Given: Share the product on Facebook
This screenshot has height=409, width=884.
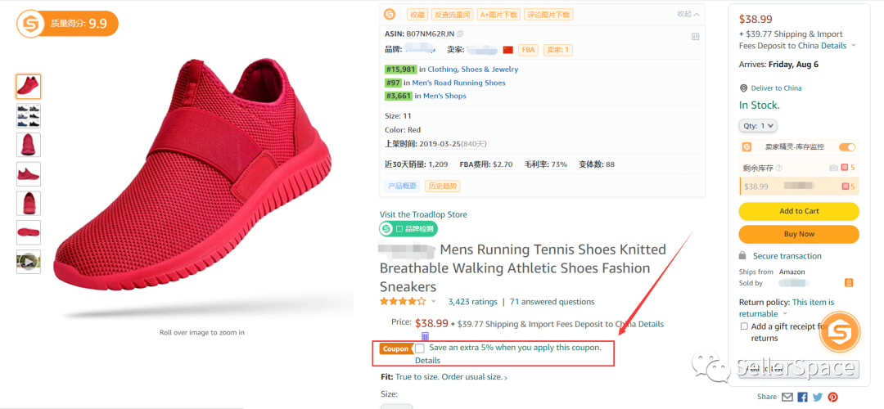Looking at the screenshot, I should [x=802, y=397].
